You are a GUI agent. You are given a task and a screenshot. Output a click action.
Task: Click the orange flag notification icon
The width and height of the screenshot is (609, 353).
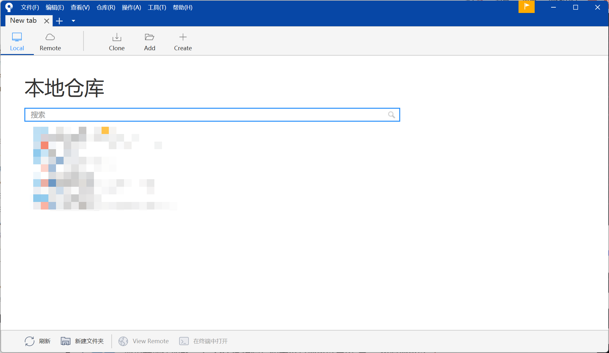click(526, 7)
